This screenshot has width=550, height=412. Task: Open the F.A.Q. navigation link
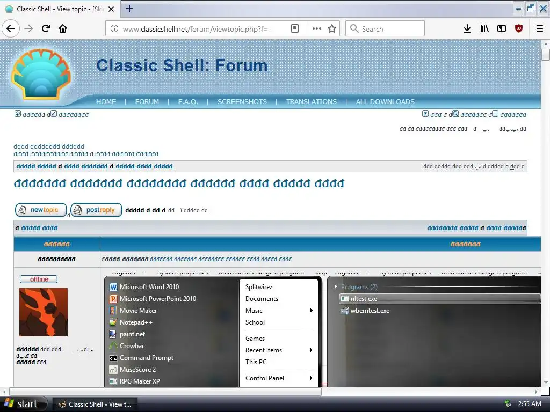(x=188, y=101)
